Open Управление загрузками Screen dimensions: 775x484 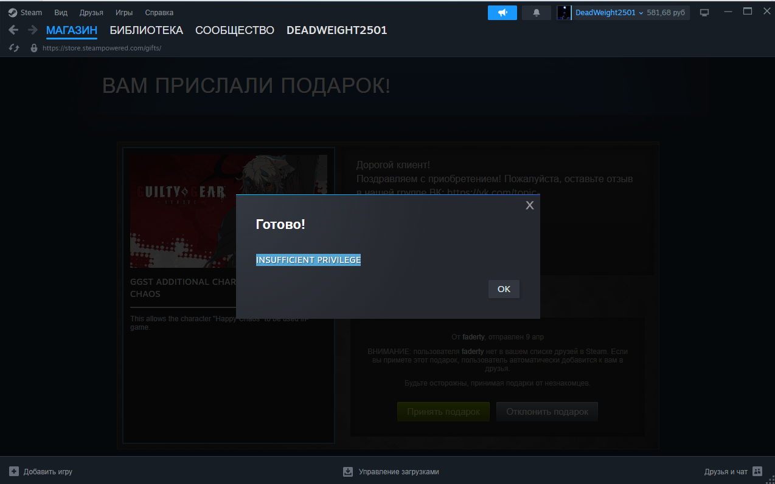[398, 472]
